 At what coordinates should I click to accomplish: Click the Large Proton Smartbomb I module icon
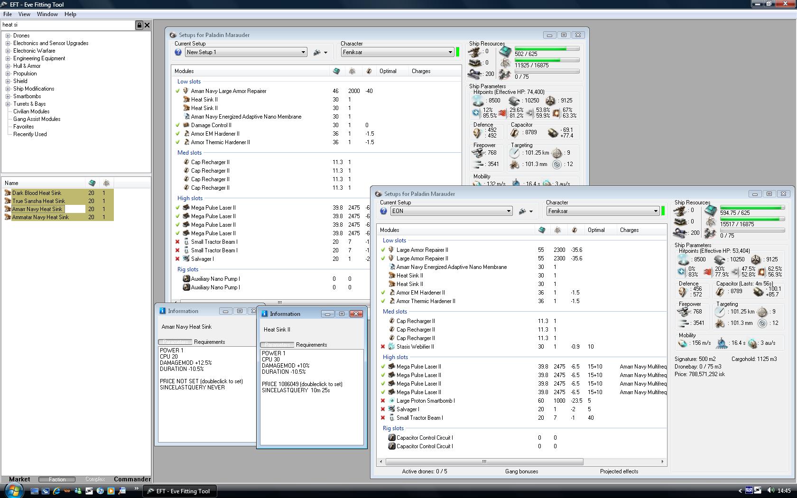pyautogui.click(x=392, y=401)
